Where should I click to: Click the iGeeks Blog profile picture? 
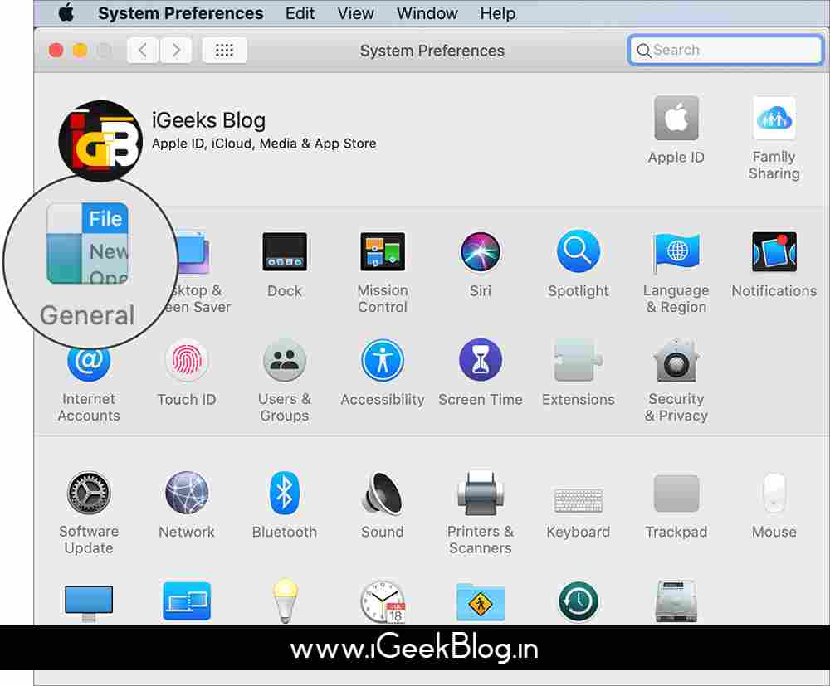click(100, 141)
